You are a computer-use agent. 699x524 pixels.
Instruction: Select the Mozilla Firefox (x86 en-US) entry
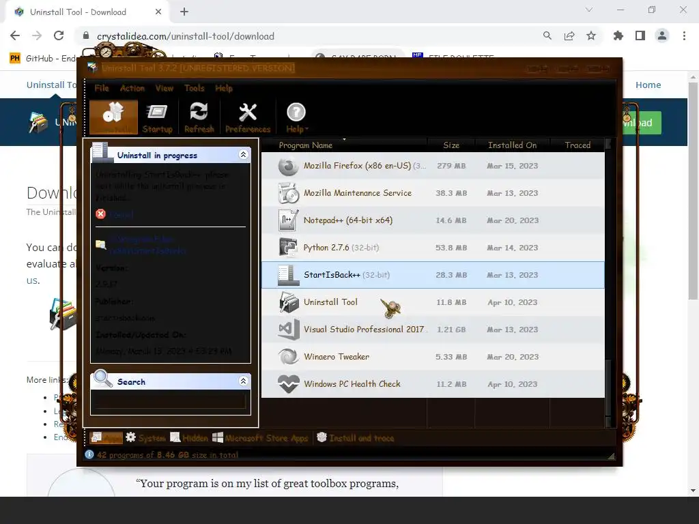433,166
